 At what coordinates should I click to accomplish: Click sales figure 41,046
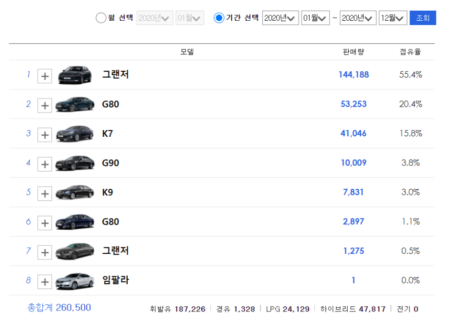(354, 134)
